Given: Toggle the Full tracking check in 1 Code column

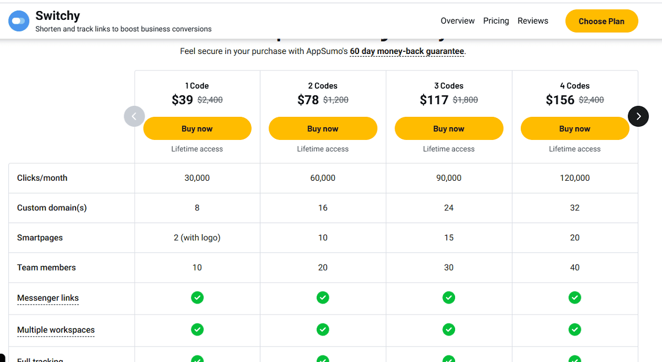Looking at the screenshot, I should (x=197, y=358).
